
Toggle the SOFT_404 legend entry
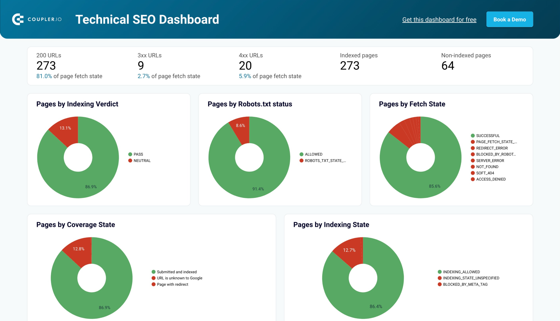[x=484, y=173]
